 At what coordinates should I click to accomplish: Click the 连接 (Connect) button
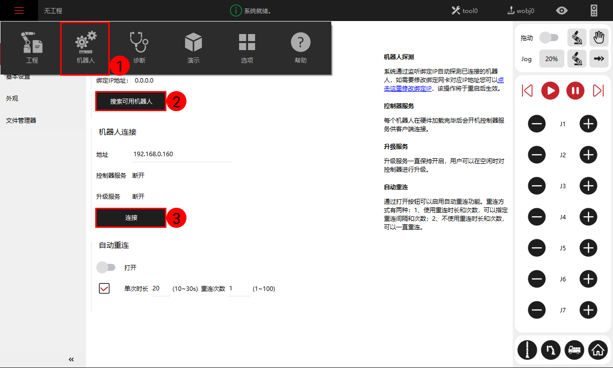[x=131, y=218]
